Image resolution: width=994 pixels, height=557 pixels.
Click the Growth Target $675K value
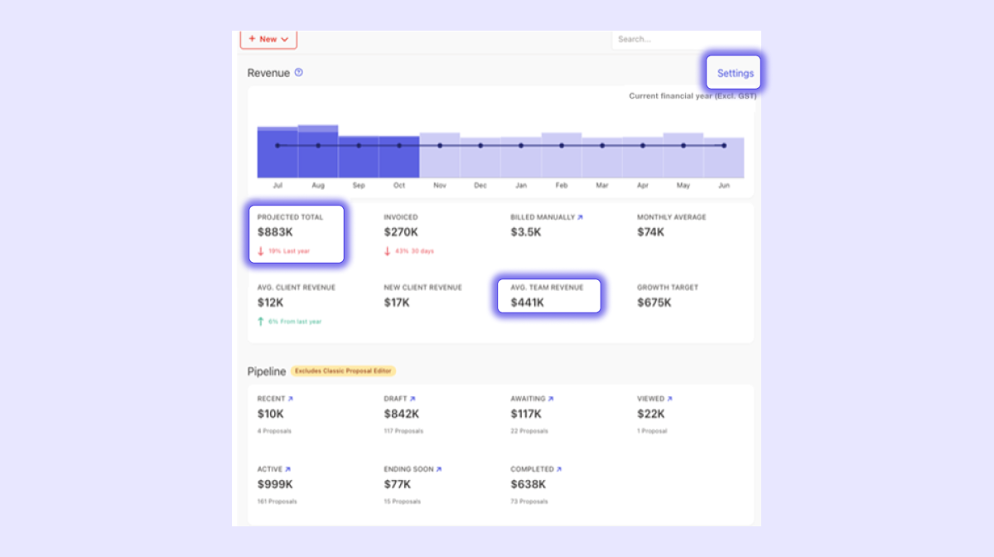pyautogui.click(x=654, y=303)
